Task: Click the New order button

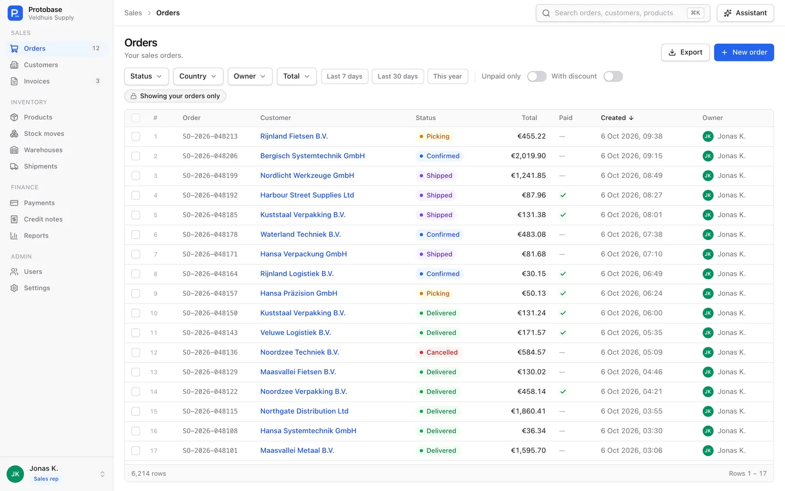Action: (744, 52)
